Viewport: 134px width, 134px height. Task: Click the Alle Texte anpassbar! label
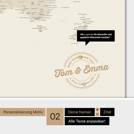click(87, 121)
